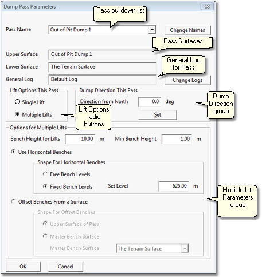Click the Change Logs button

click(x=187, y=80)
